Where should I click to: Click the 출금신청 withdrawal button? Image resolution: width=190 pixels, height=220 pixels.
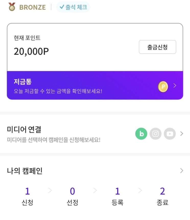point(158,47)
